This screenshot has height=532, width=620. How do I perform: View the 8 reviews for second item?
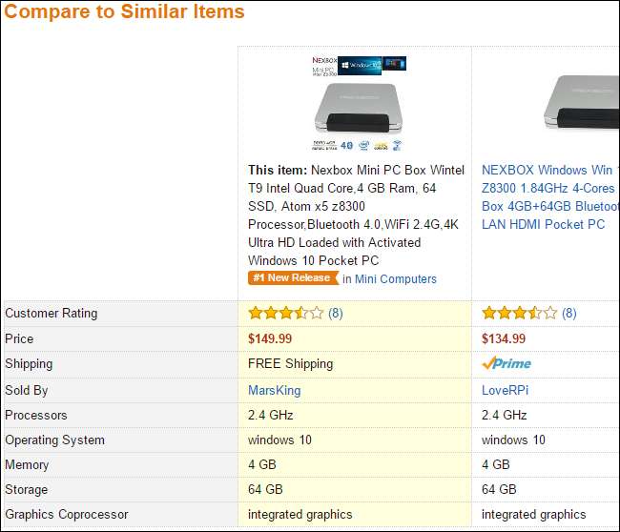(568, 313)
